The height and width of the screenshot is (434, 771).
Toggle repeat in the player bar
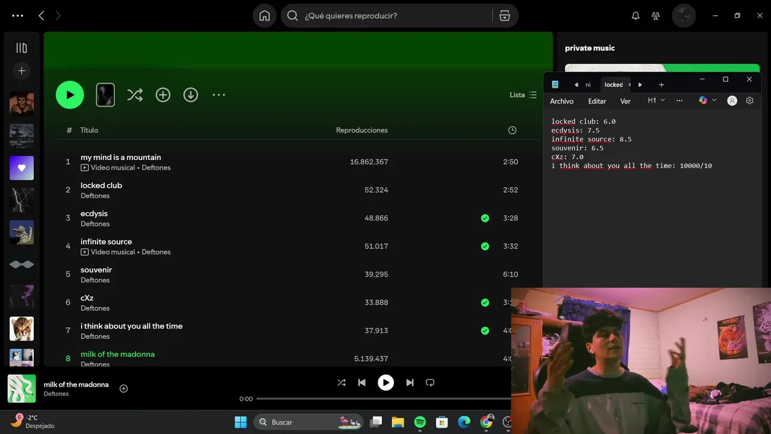430,383
